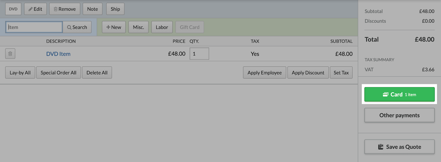Open Set Tax options
The width and height of the screenshot is (441, 162).
click(x=341, y=72)
